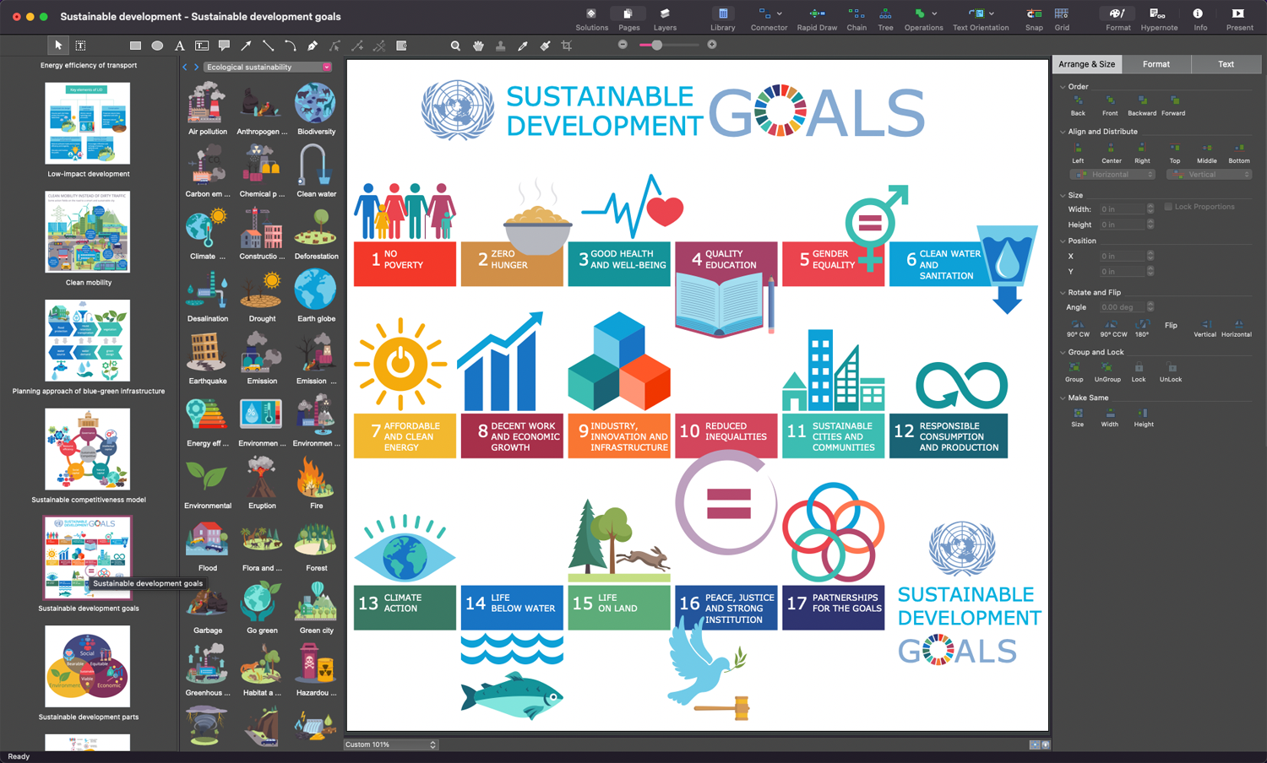
Task: Open the Custom 101% zoom dropdown
Action: [x=390, y=744]
